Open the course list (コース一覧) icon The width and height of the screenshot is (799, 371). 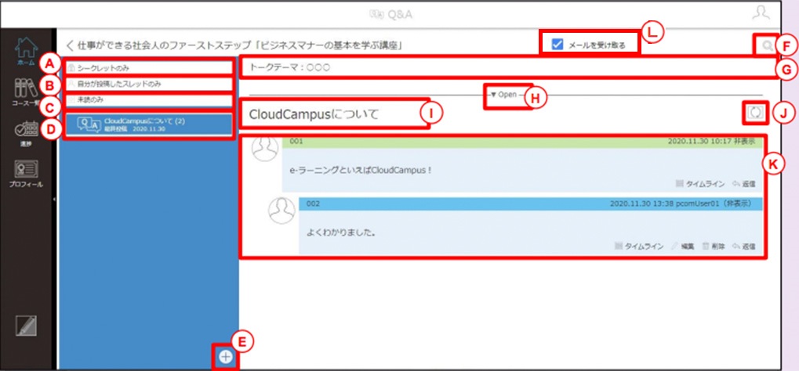tap(26, 88)
